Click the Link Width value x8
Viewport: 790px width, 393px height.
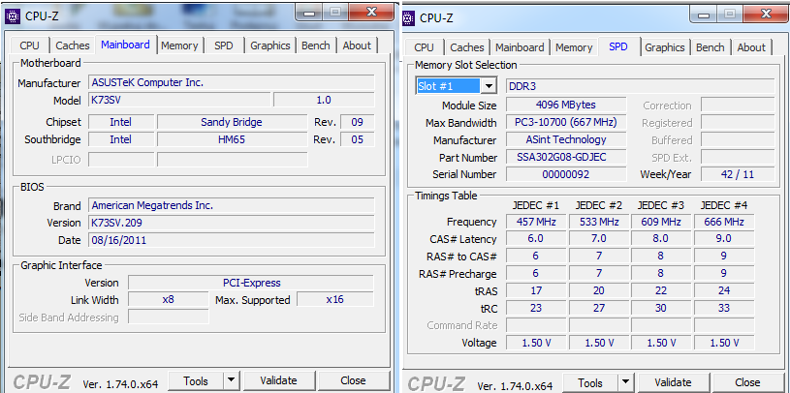coord(169,299)
